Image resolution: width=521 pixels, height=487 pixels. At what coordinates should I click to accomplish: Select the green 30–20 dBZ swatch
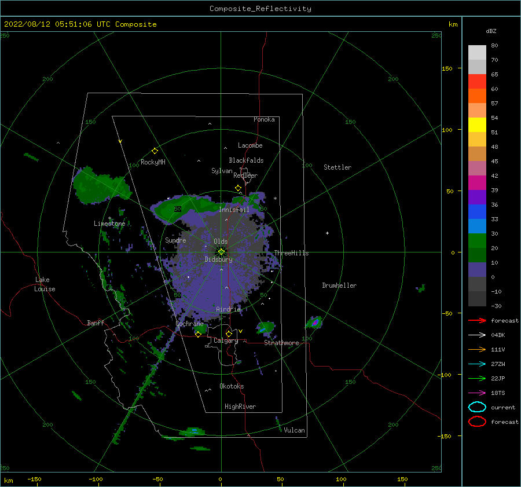477,241
